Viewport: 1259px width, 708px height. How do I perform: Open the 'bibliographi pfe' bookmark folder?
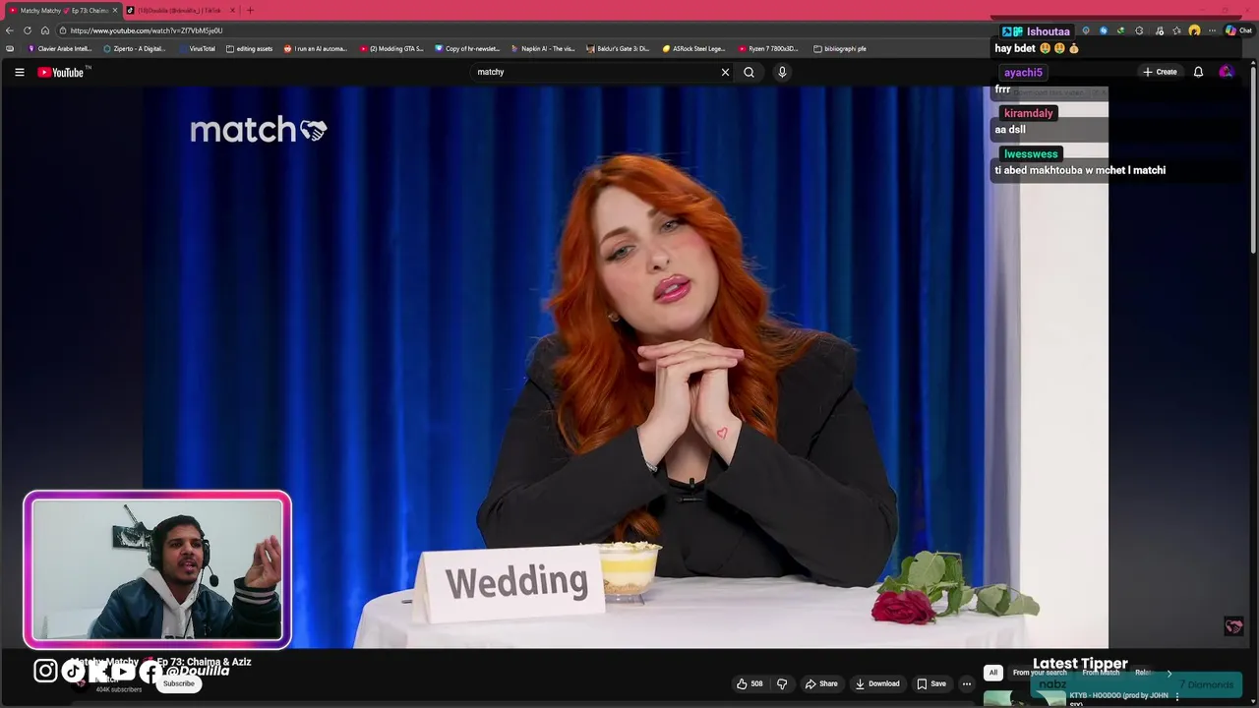click(840, 48)
